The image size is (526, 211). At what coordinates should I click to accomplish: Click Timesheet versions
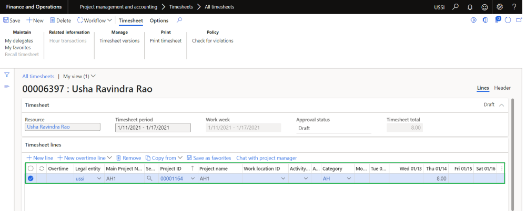(119, 40)
